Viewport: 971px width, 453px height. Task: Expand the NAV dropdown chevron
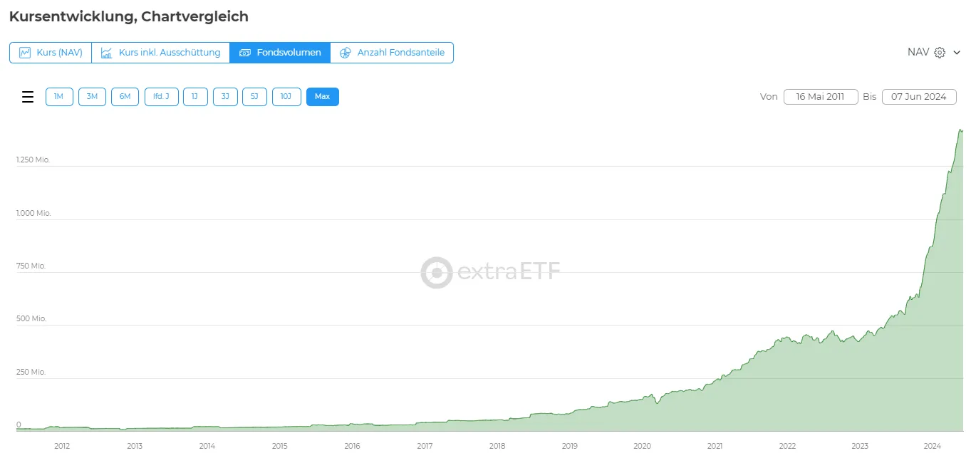[957, 53]
